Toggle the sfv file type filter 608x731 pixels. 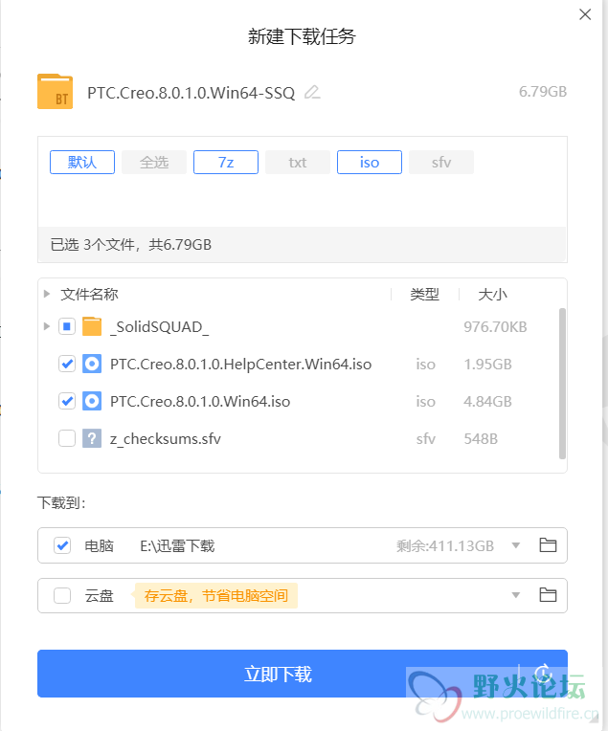(441, 163)
